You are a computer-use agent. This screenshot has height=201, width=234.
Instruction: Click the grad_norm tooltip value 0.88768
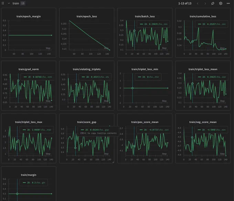coord(37,77)
